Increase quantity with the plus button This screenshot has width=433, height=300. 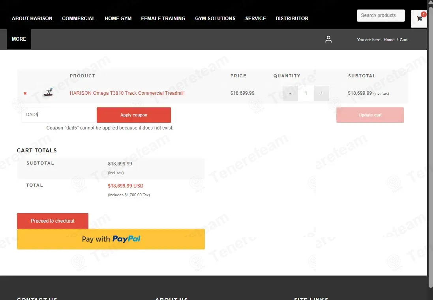click(321, 94)
